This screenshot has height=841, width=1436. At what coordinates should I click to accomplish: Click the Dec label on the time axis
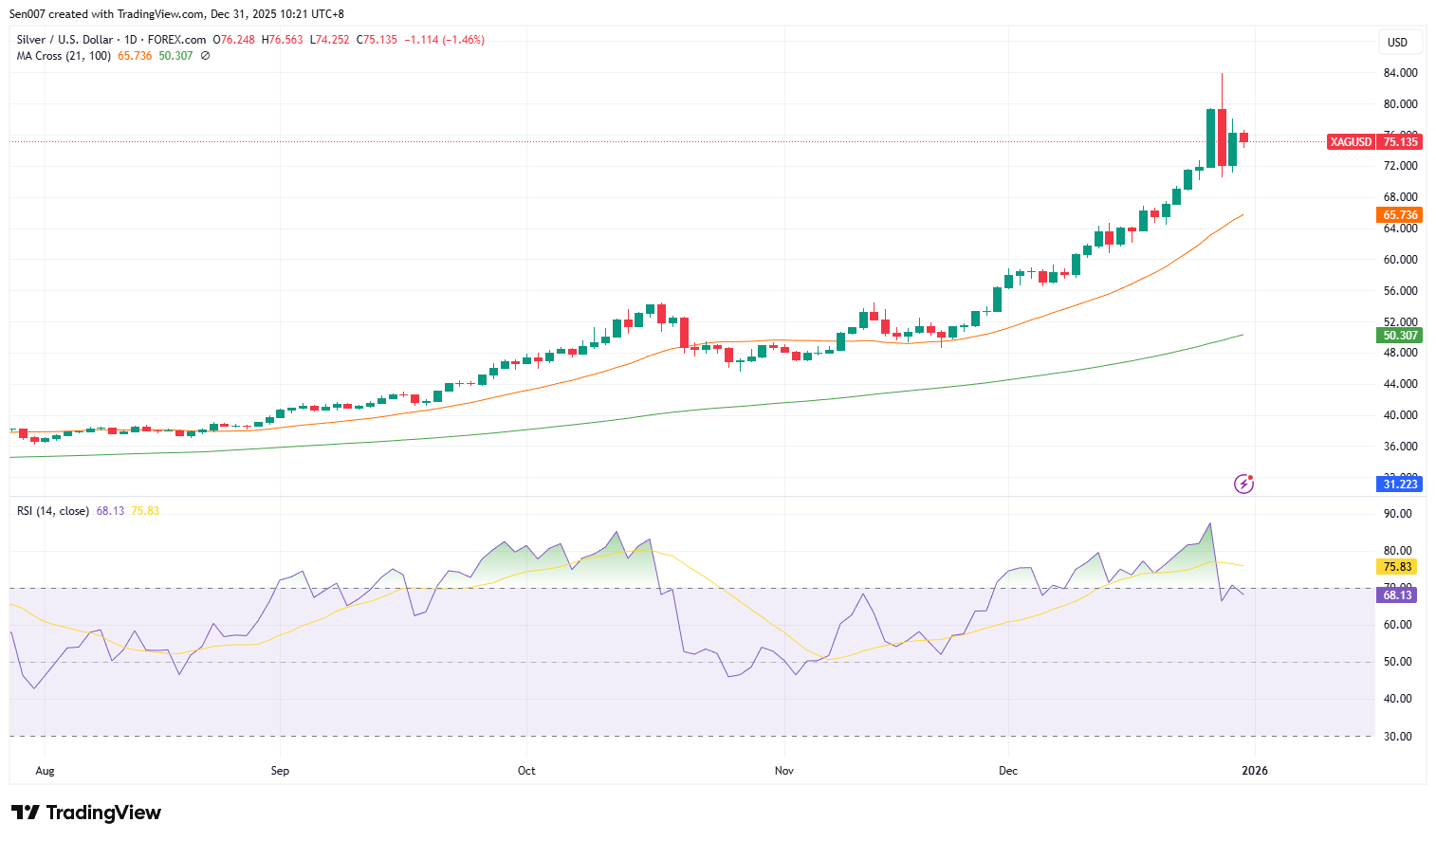click(1008, 771)
